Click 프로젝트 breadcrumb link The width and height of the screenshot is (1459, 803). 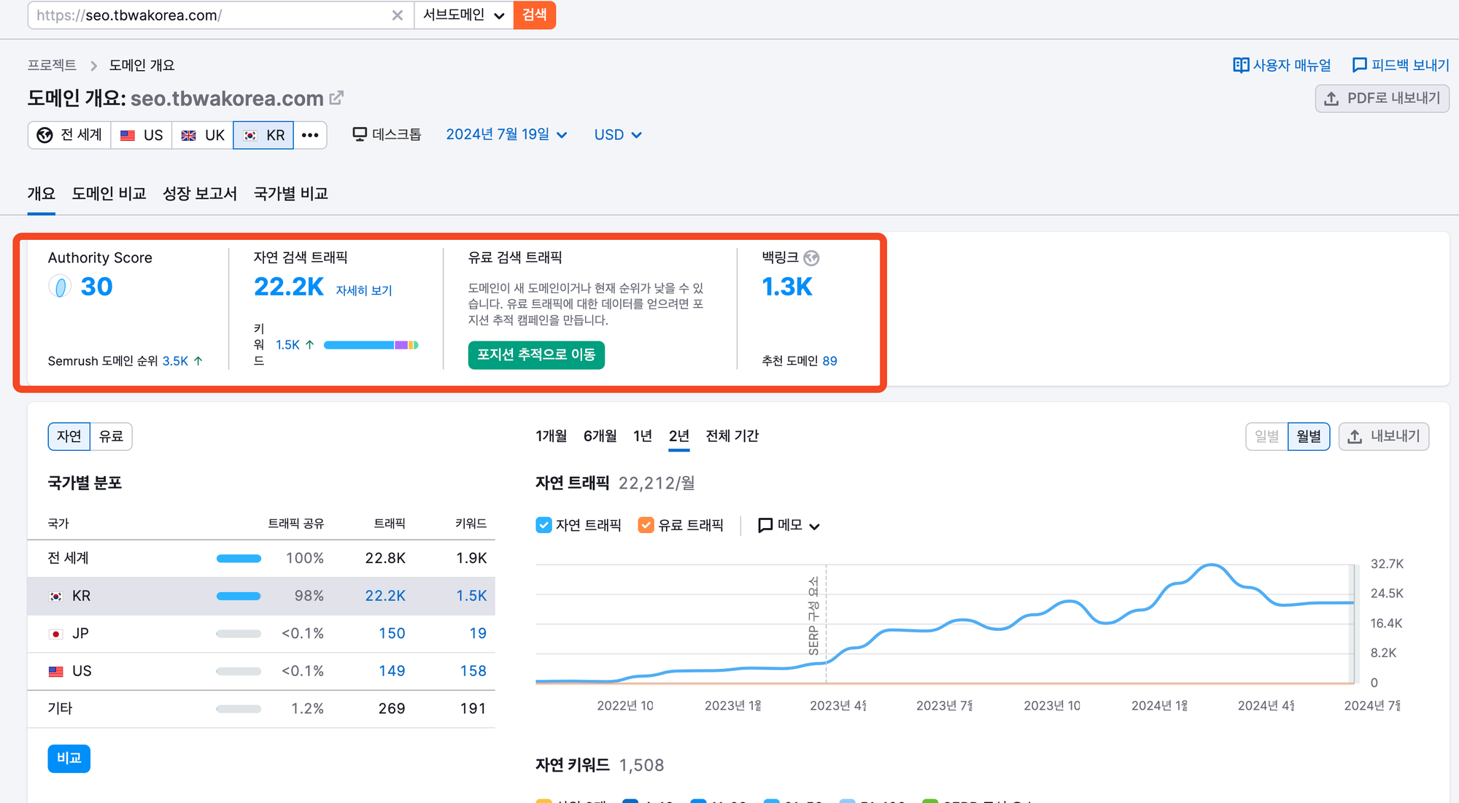coord(52,65)
